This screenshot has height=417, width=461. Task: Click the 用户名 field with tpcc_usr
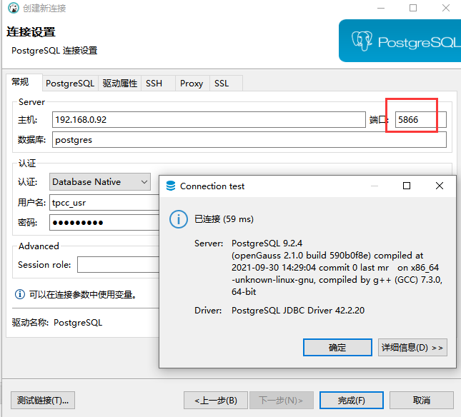[x=104, y=202]
